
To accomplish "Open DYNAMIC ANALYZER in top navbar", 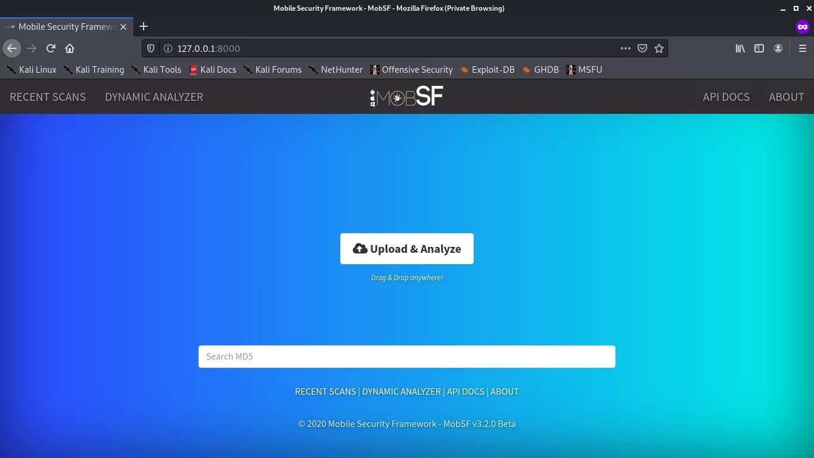I will 154,97.
